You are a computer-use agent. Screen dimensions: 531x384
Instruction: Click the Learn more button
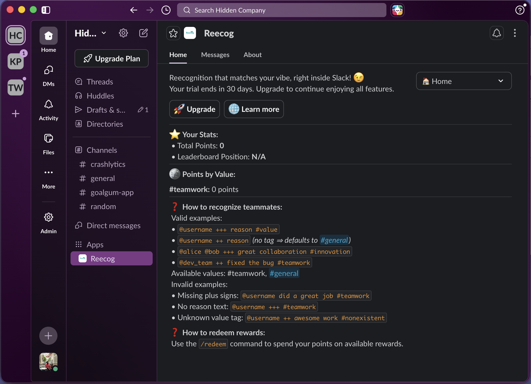pyautogui.click(x=254, y=109)
